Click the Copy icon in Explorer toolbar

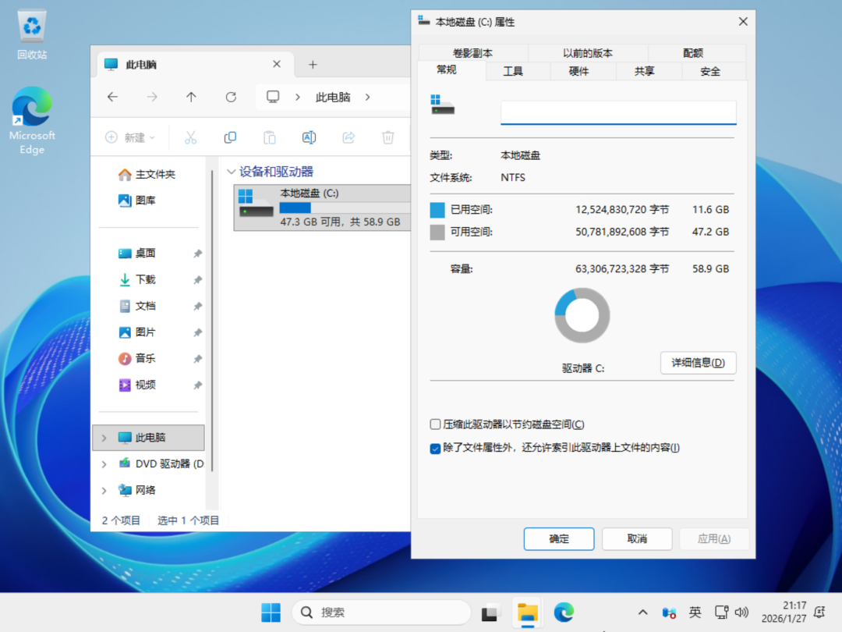click(x=230, y=137)
